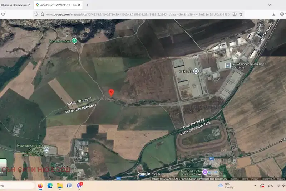This screenshot has height=191, width=286.
Task: Open the Nouveau cimetière de Bankya marker
Action: point(46,150)
